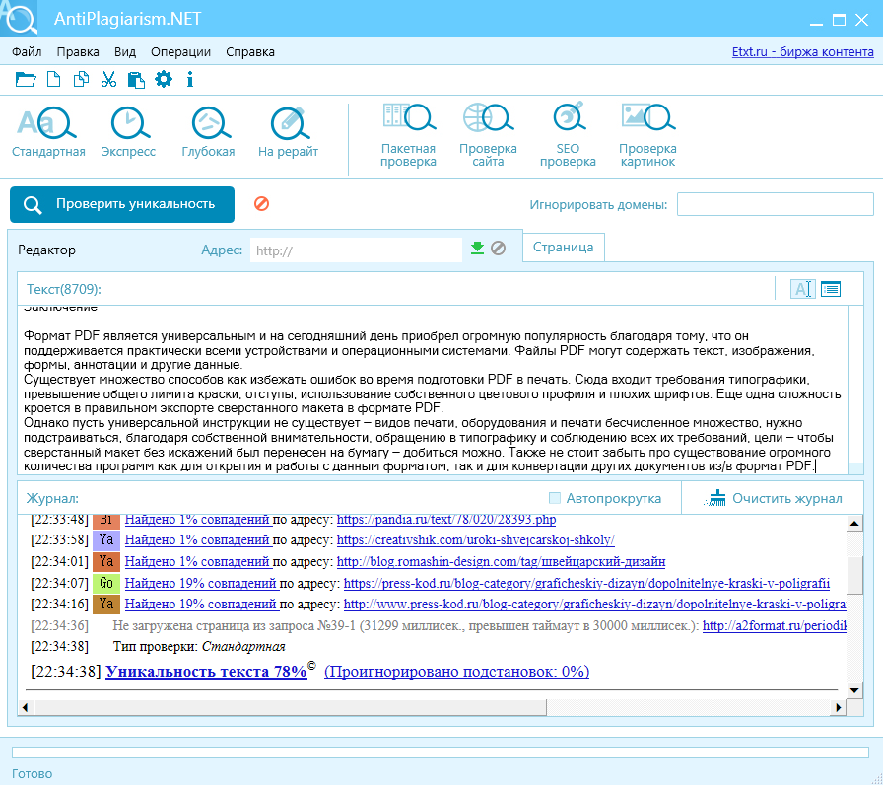Viewport: 883px width, 785px height.
Task: Click the green download page arrow
Action: click(477, 249)
